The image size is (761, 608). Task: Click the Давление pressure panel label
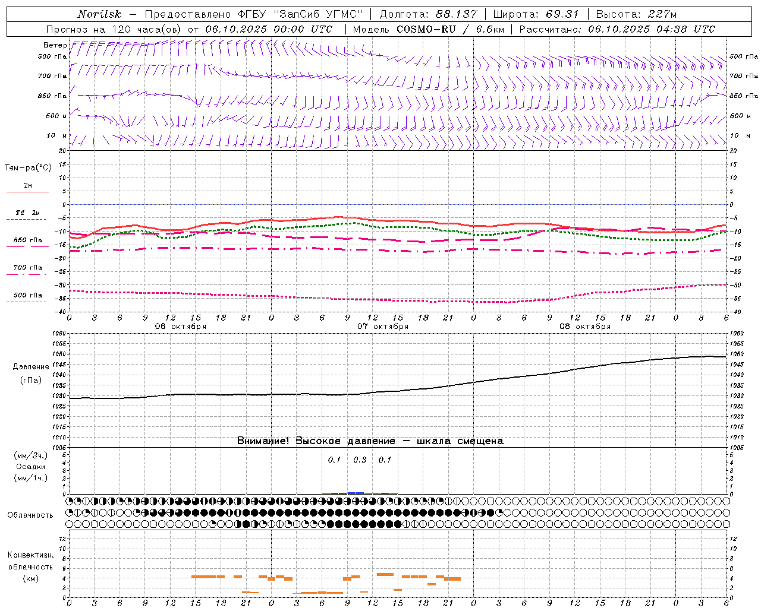[x=31, y=367]
